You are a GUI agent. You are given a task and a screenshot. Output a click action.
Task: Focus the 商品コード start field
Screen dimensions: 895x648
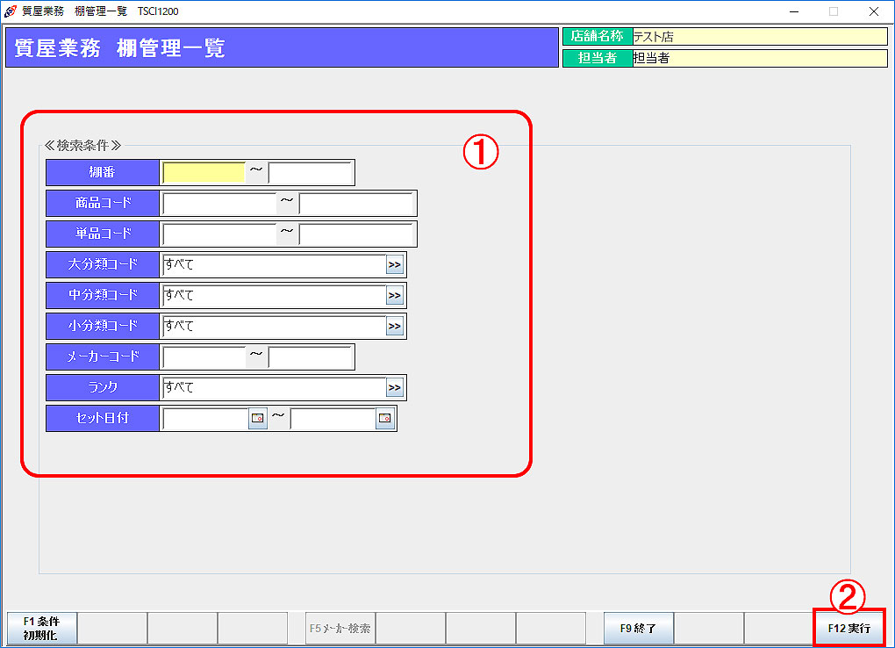tap(219, 204)
